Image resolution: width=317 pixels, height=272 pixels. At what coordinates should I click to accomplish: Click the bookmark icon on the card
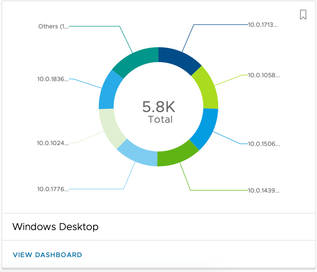(x=303, y=15)
